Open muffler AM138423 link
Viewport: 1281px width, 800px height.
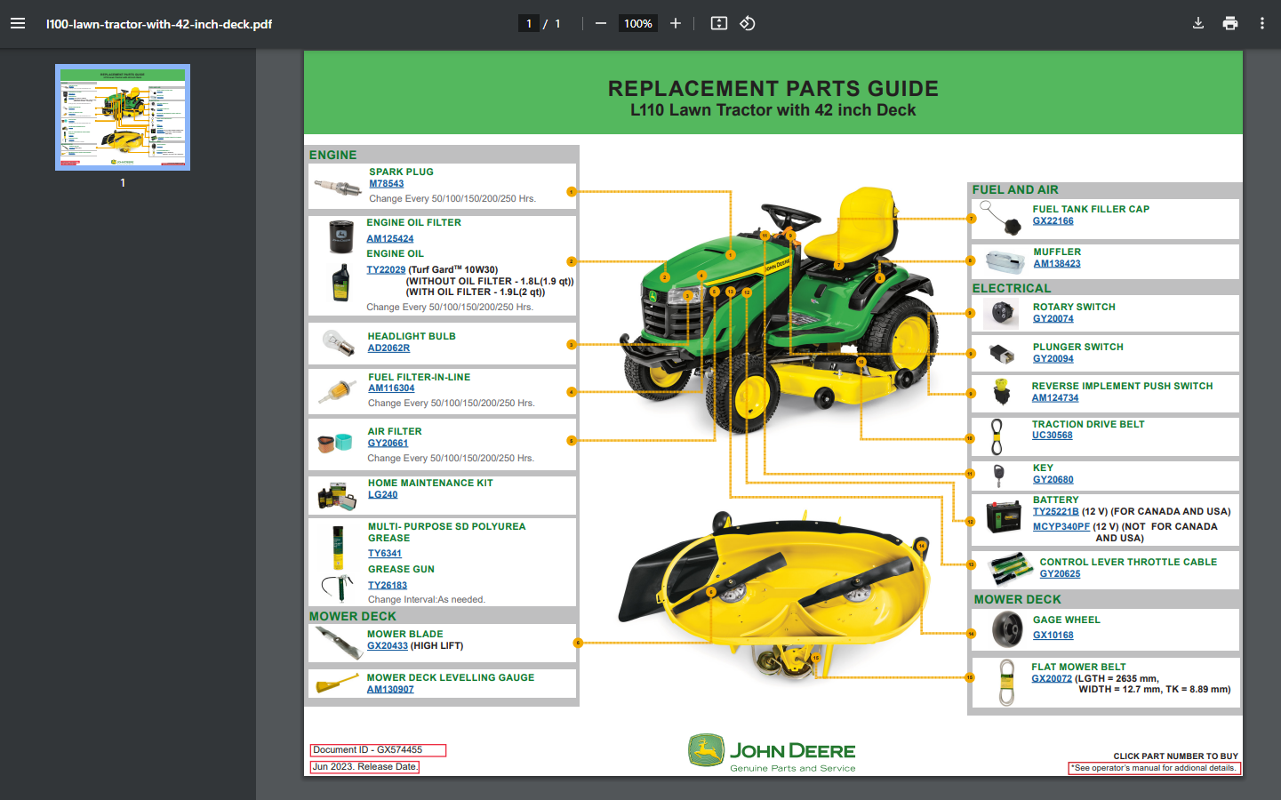1057,264
